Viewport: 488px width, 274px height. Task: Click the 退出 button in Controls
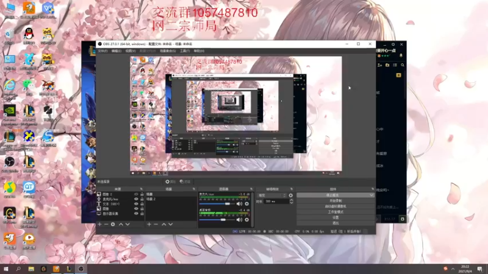pos(335,223)
